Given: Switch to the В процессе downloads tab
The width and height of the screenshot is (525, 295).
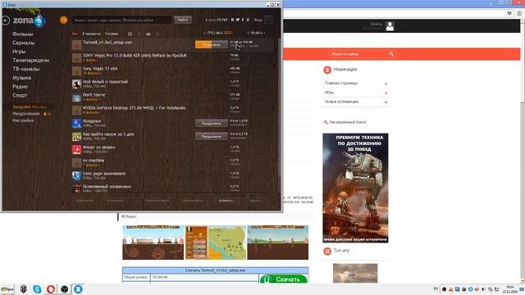Looking at the screenshot, I should point(91,34).
